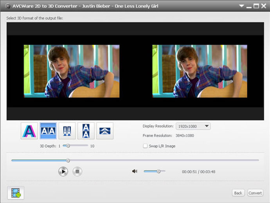Image resolution: width=270 pixels, height=203 pixels.
Task: Click the AVCWare film reel title icon
Action: [x=7, y=6]
